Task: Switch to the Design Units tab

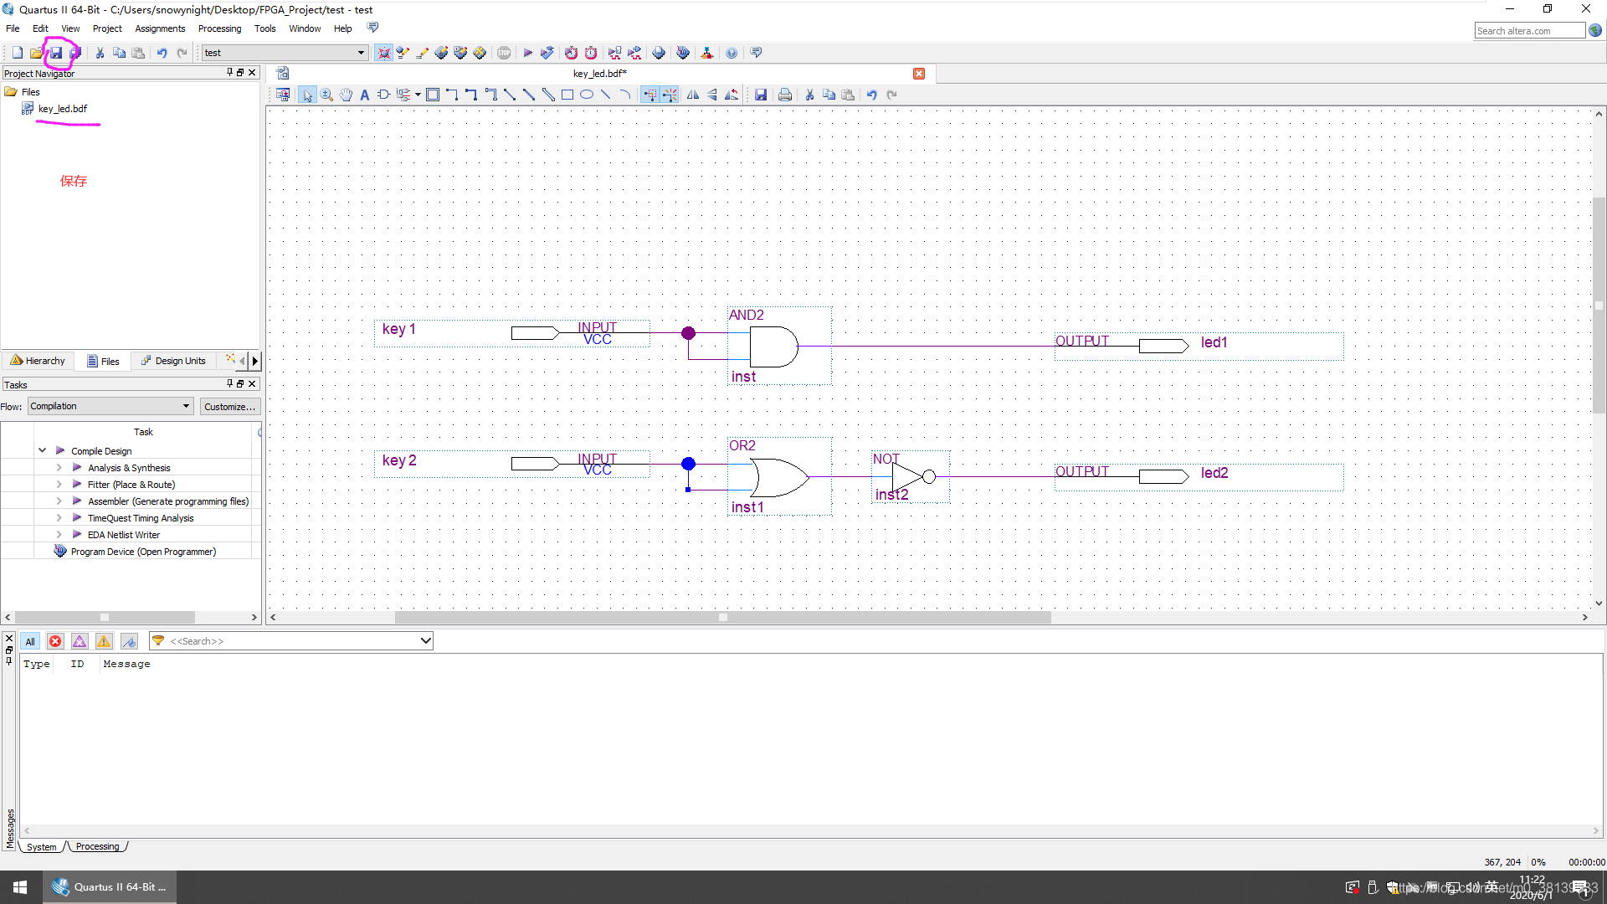Action: [174, 361]
